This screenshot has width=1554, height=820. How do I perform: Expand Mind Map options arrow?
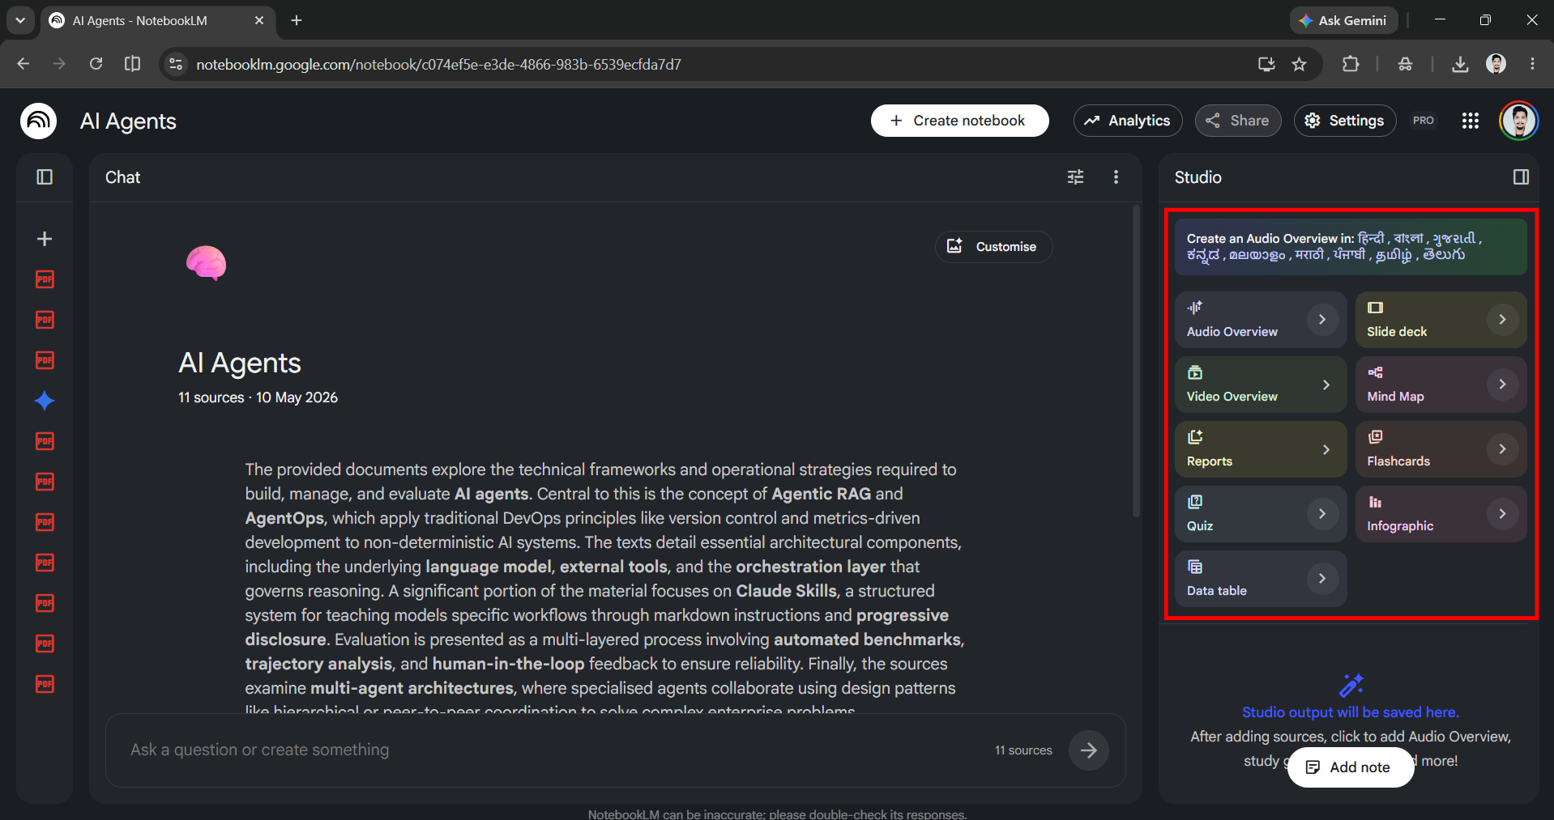click(x=1502, y=385)
